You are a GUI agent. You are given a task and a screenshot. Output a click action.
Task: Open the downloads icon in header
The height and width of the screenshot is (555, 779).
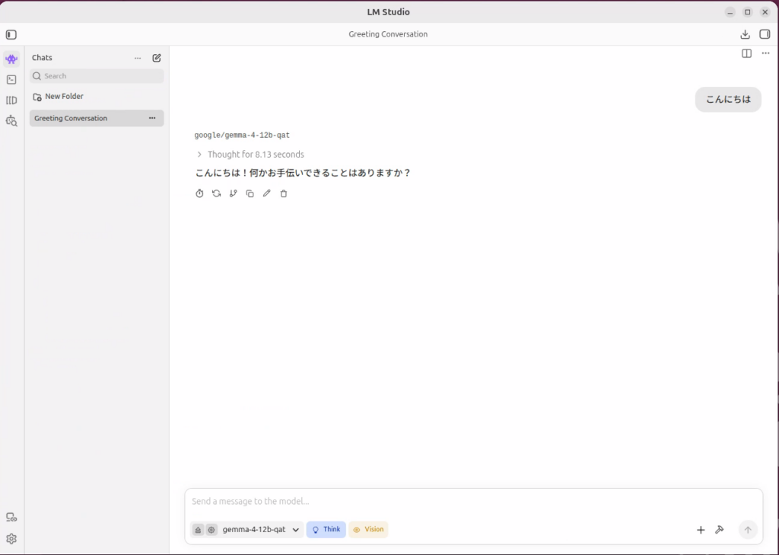click(x=745, y=34)
